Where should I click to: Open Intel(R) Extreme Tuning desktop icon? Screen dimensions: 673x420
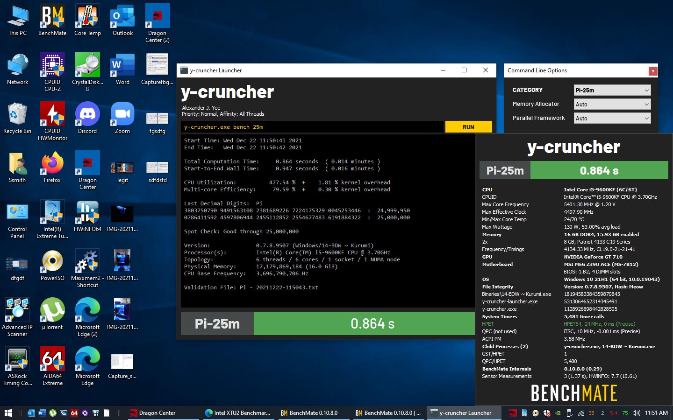(52, 219)
